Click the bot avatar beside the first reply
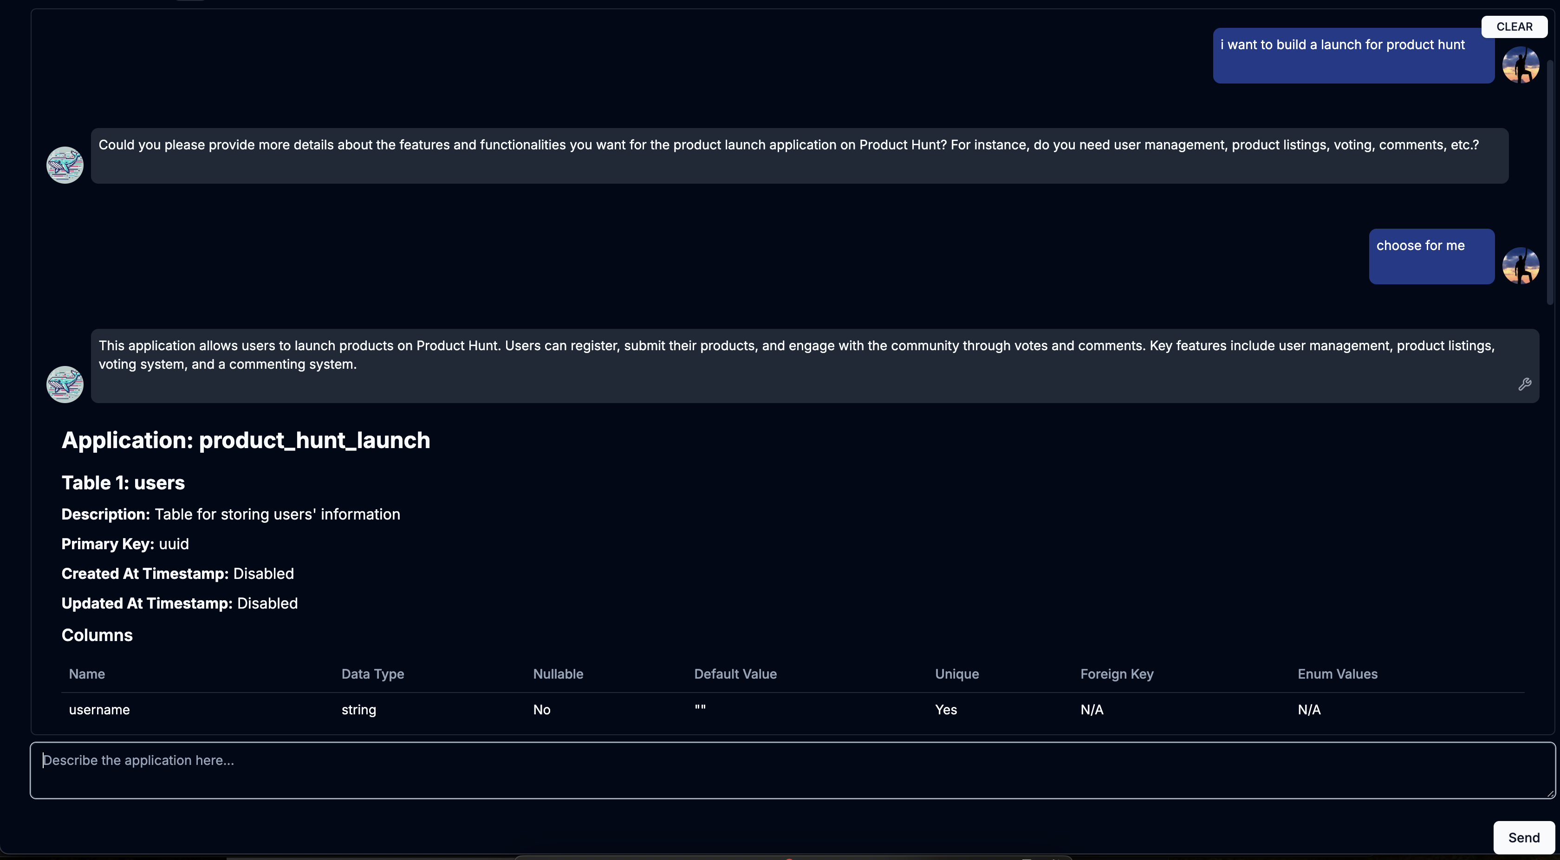 (65, 165)
